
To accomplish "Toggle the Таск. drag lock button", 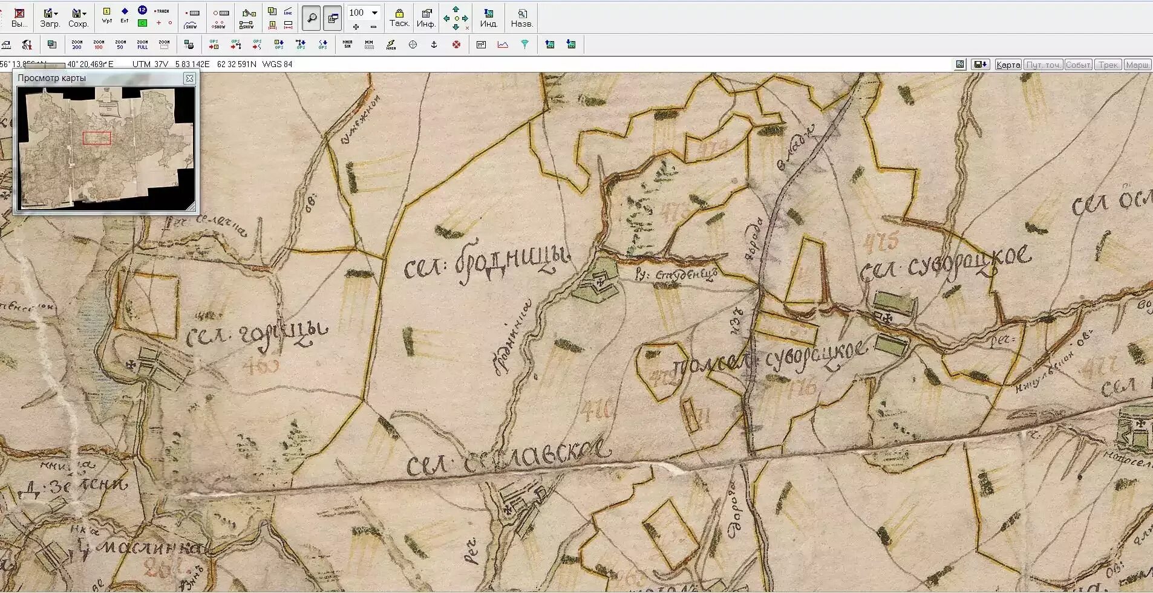I will pos(399,18).
